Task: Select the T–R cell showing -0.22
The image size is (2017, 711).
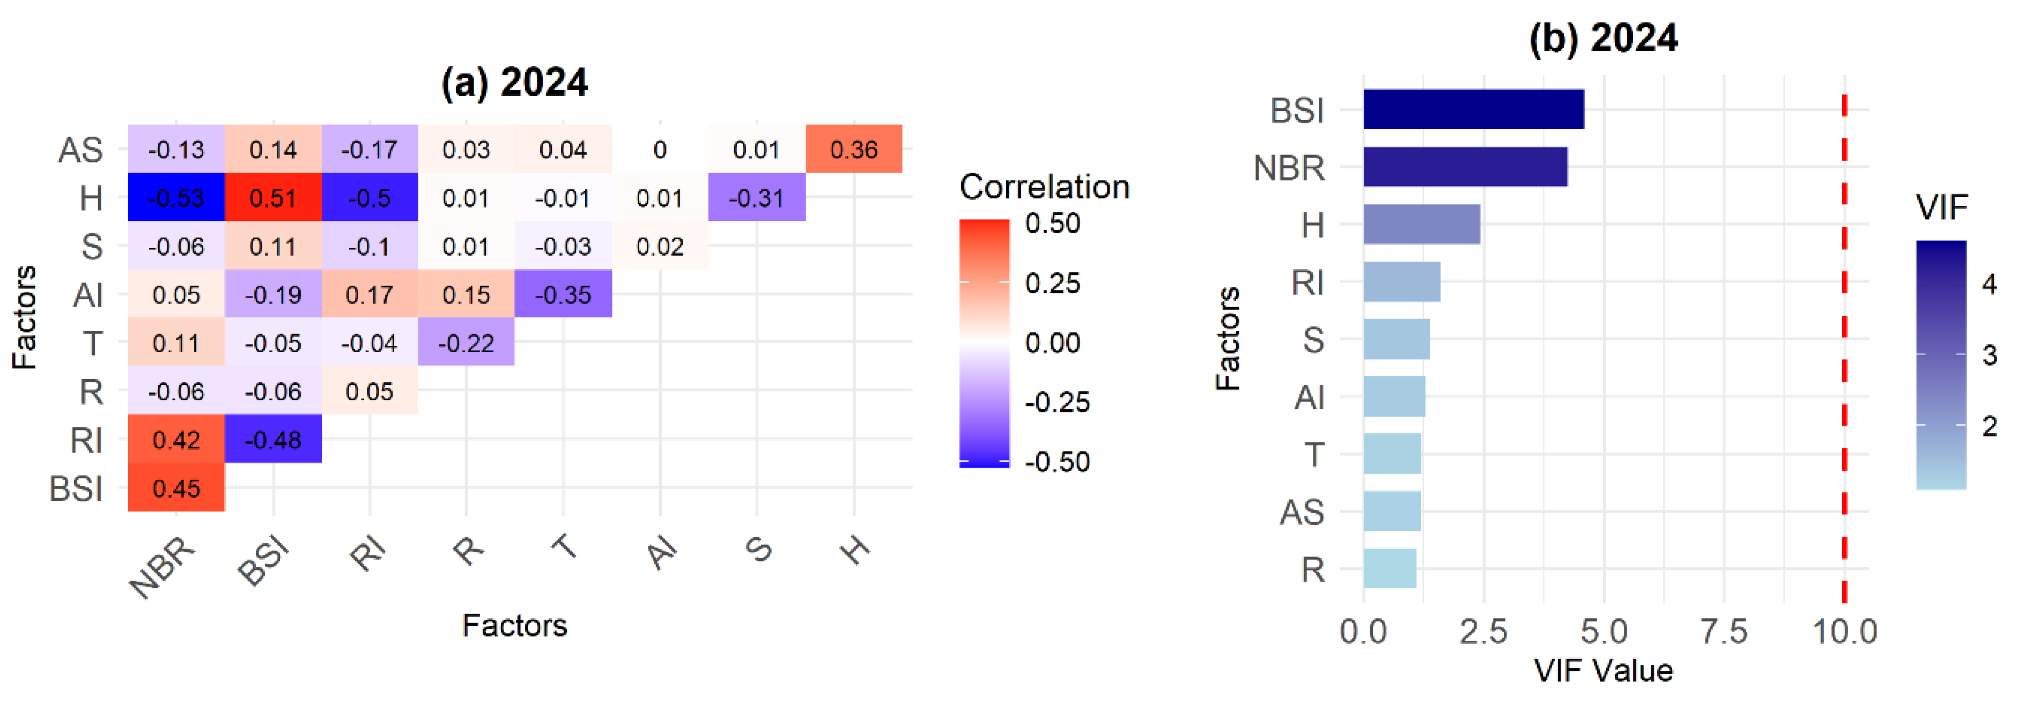Action: (466, 342)
